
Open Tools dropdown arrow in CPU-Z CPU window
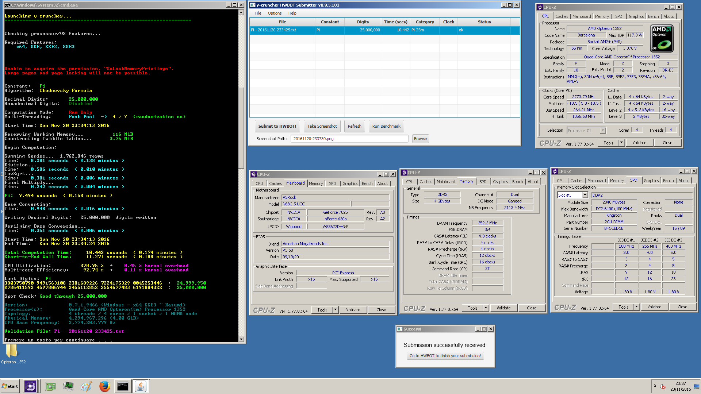point(621,143)
